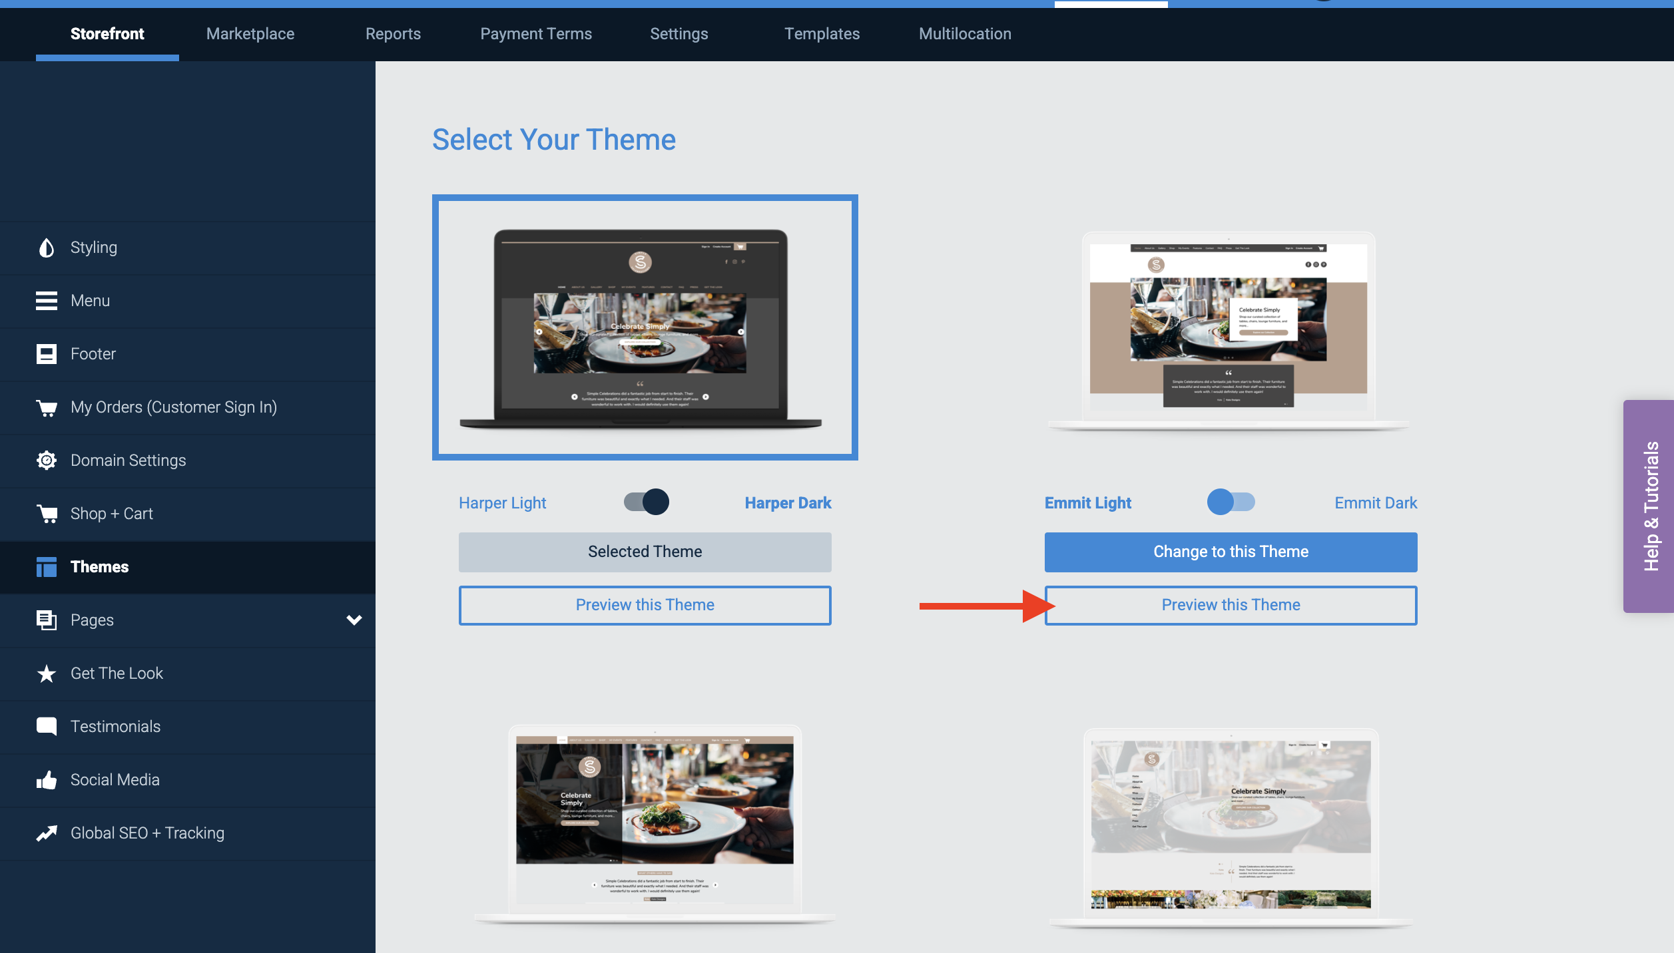Click the split-image theme thumbnail below Harper
The image size is (1674, 953).
point(655,824)
